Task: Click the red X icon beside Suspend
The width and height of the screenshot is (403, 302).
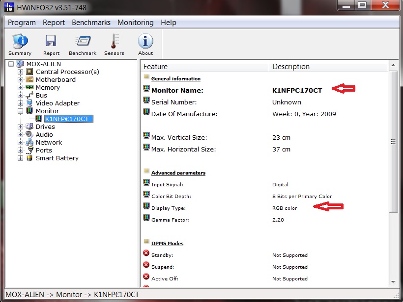Action: 146,265
